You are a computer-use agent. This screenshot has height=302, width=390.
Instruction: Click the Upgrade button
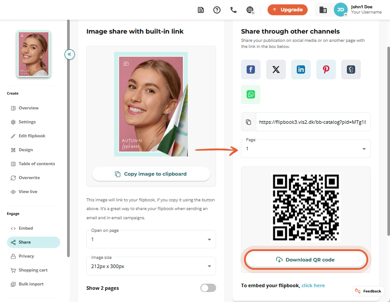[x=288, y=10]
